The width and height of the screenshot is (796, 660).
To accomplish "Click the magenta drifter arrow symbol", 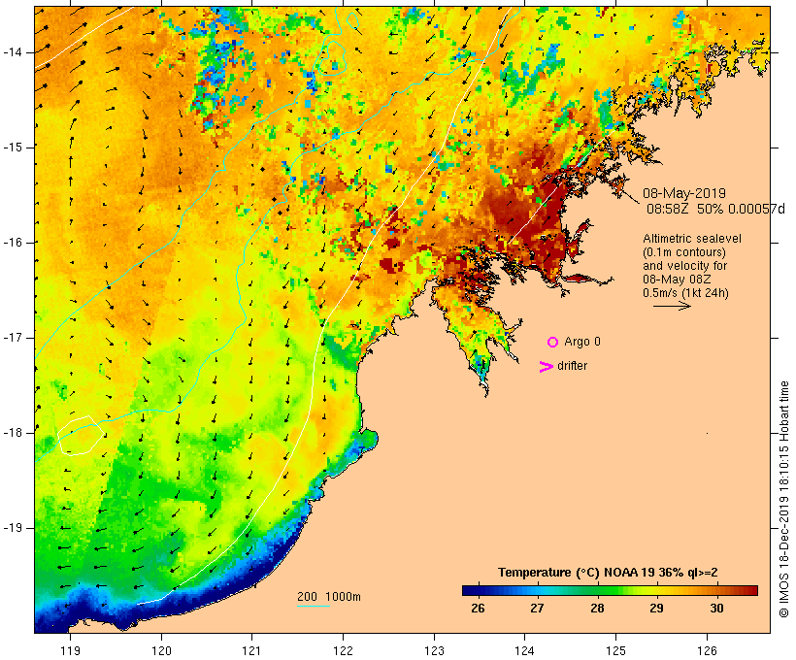I will pyautogui.click(x=547, y=367).
